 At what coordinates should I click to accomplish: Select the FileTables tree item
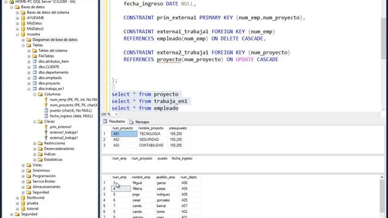tap(46, 56)
